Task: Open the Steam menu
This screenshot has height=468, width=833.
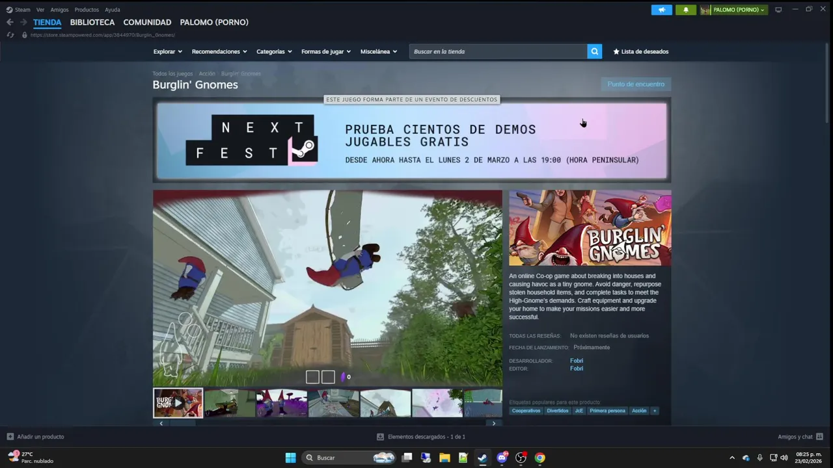Action: click(18, 10)
